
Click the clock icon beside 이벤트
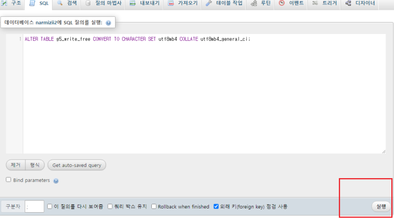(282, 3)
